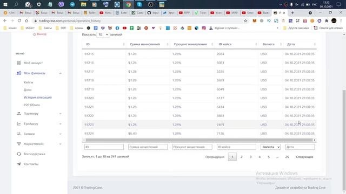This screenshot has height=194, width=346.
Task: Sort by Дата column
Action: [300, 44]
